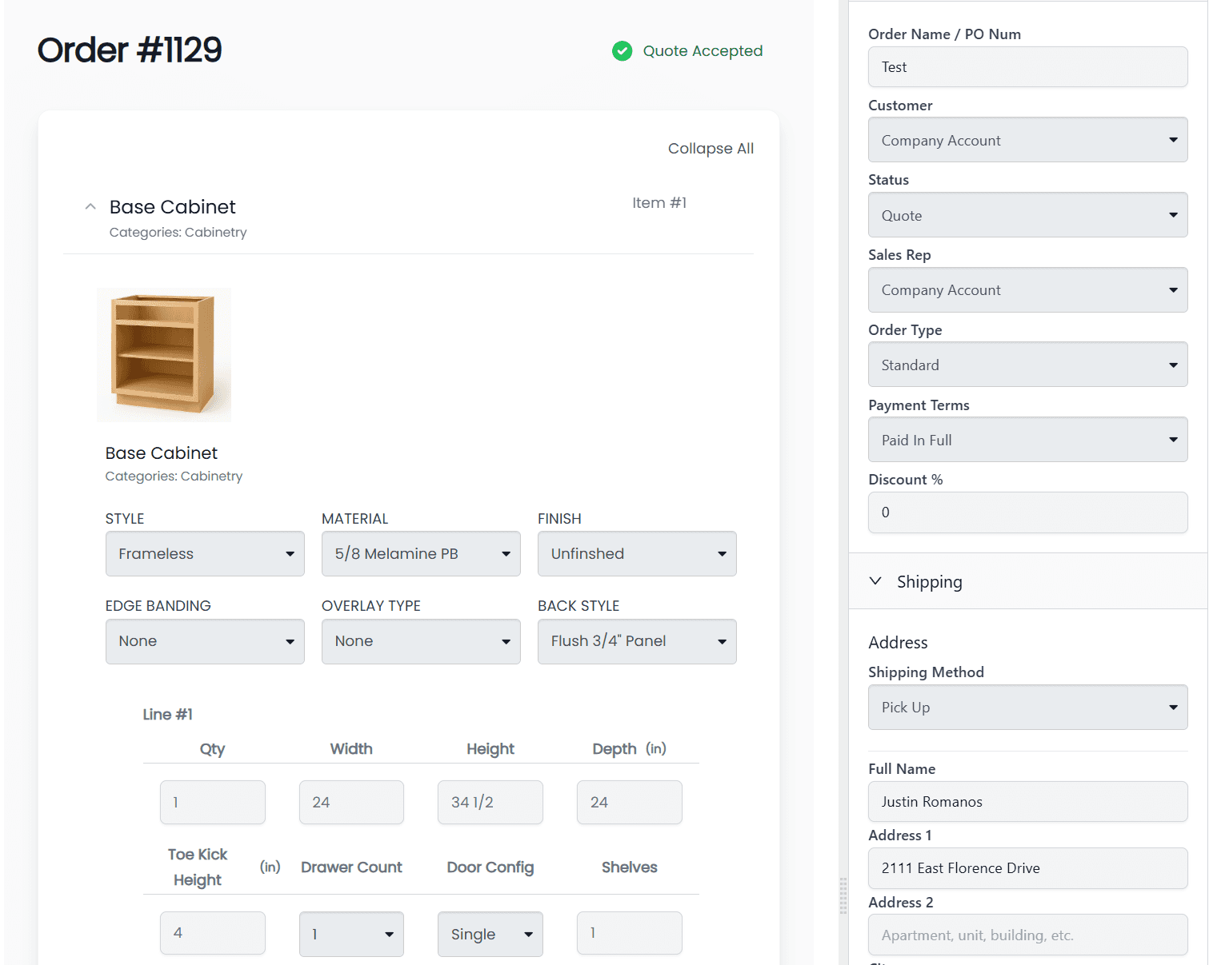This screenshot has width=1213, height=965.
Task: Open the Customer dropdown showing Company Account
Action: point(1027,139)
